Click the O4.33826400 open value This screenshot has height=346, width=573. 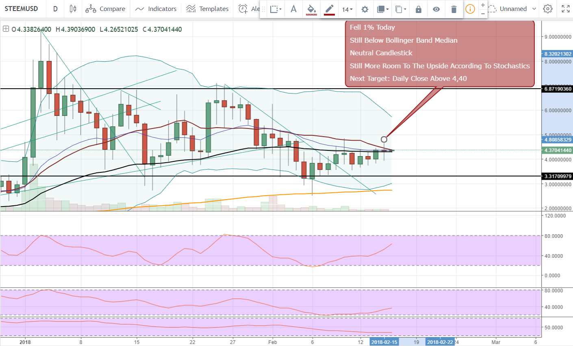[31, 29]
